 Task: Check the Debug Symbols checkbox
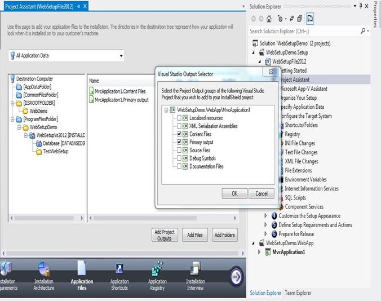(179, 158)
